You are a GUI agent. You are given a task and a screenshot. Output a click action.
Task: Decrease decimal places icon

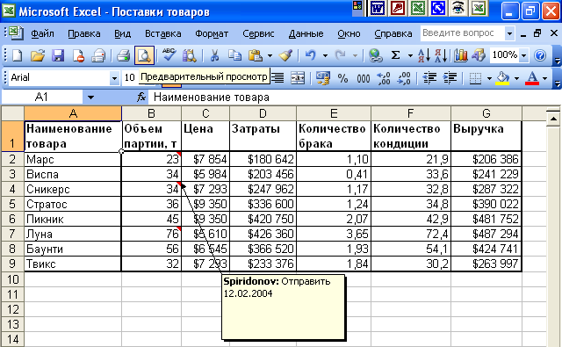[x=404, y=78]
